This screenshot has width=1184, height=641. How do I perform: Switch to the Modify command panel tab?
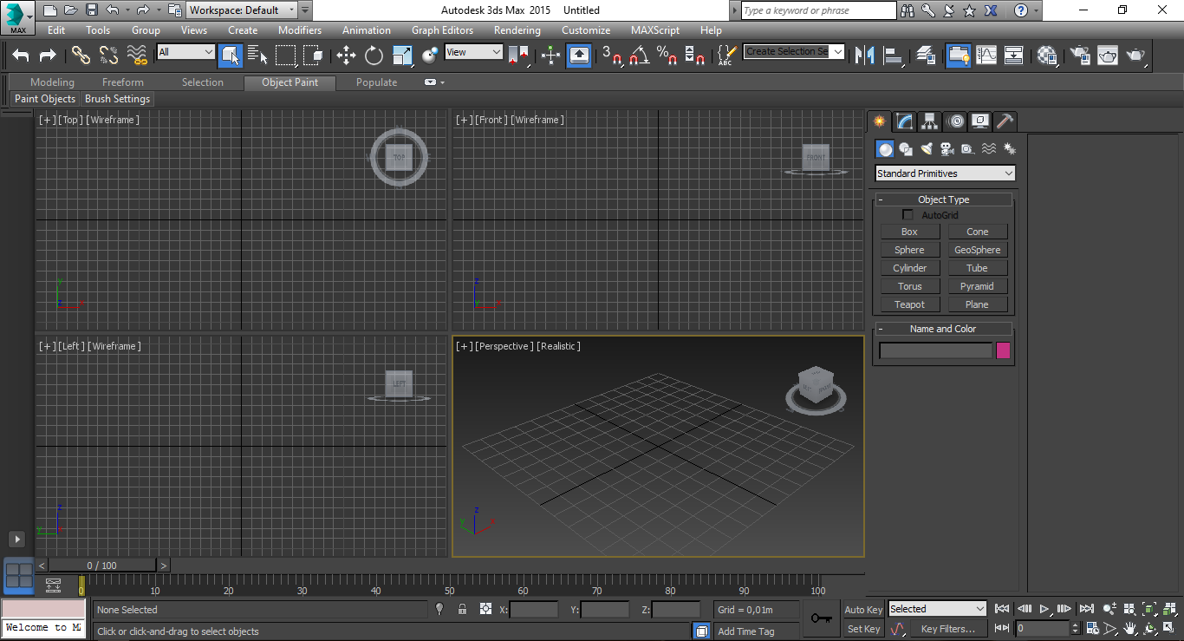[x=904, y=121]
